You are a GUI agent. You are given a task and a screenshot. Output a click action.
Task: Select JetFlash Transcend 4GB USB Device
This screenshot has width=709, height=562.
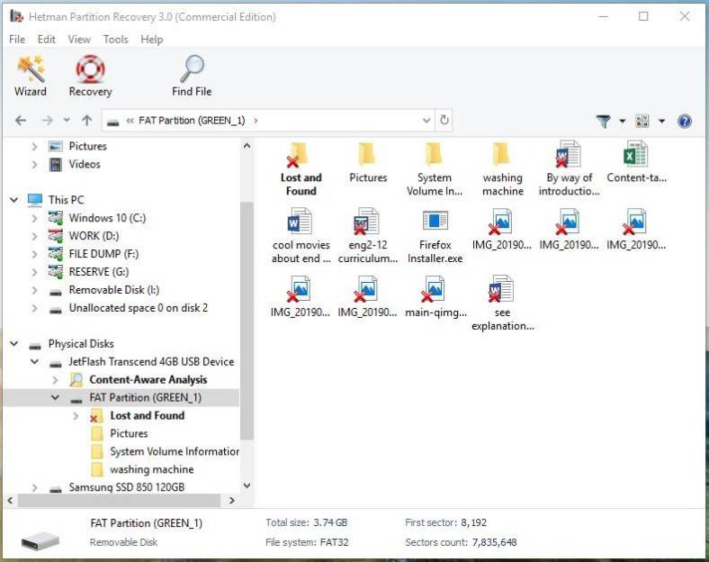click(x=151, y=362)
